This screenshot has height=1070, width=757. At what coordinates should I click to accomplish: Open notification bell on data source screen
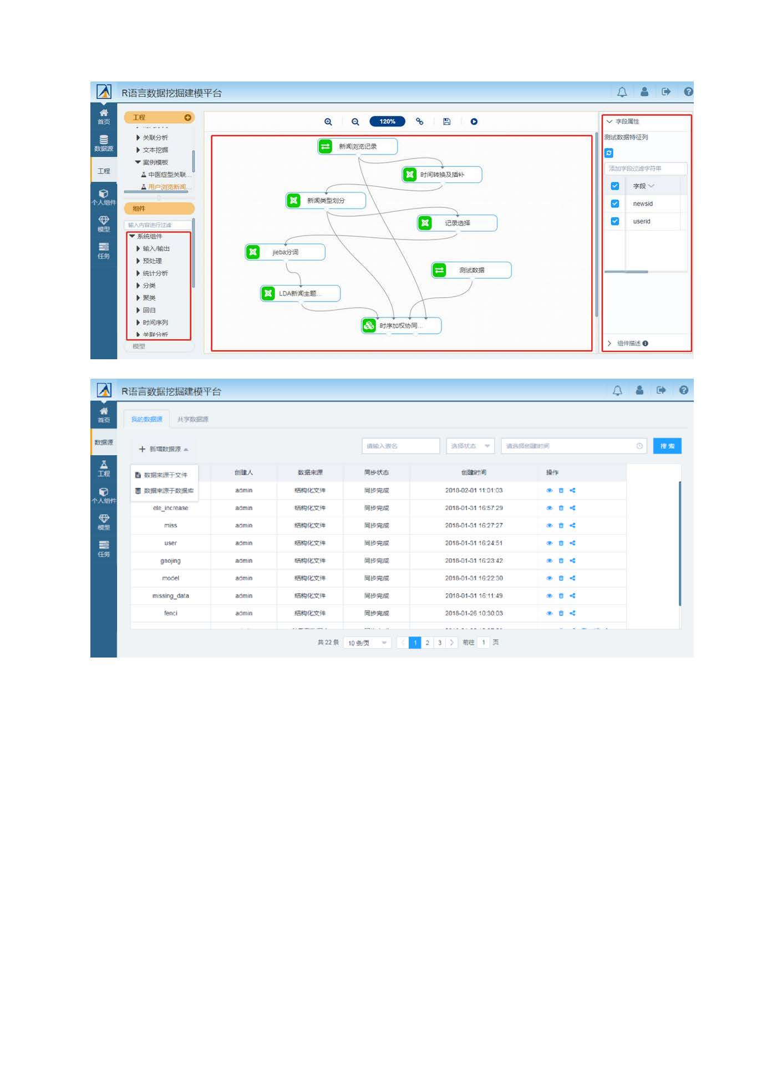[617, 390]
